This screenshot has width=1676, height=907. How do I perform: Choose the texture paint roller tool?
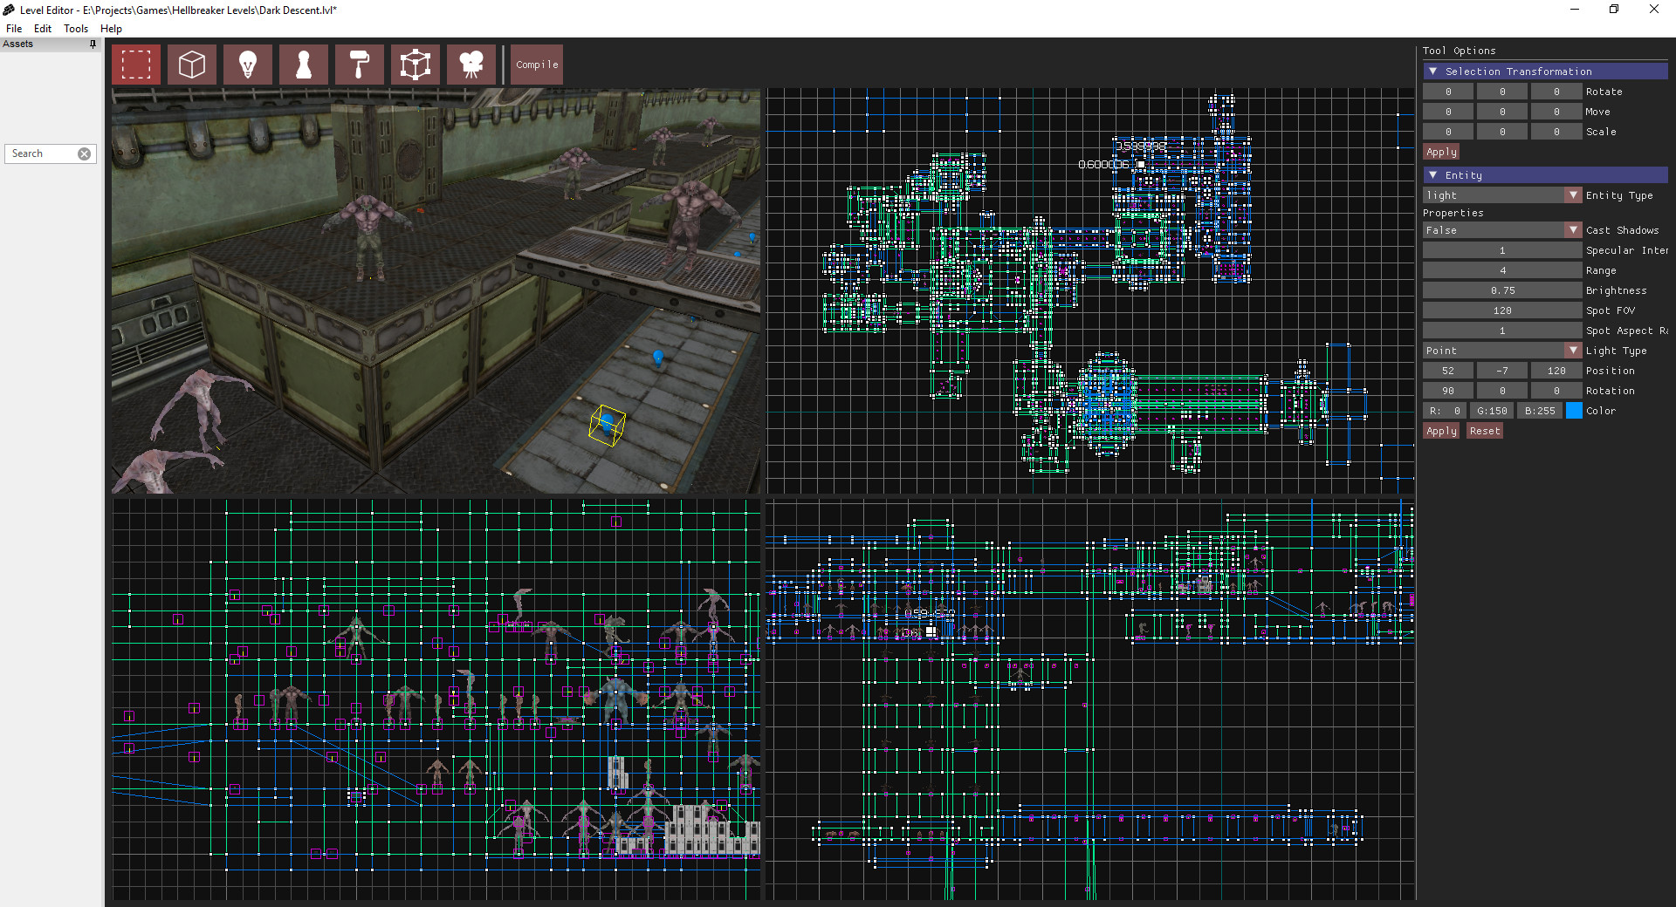[359, 64]
